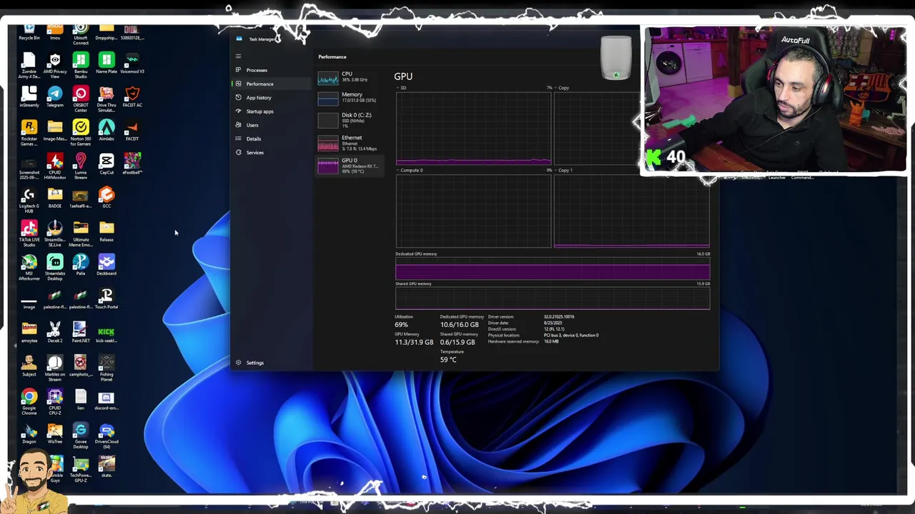Viewport: 915px width, 514px height.
Task: Click the 10.6/16.0 GB dedicated memory value
Action: pos(459,325)
